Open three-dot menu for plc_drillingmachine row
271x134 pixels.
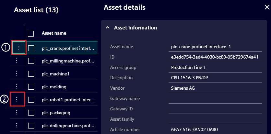click(x=17, y=125)
